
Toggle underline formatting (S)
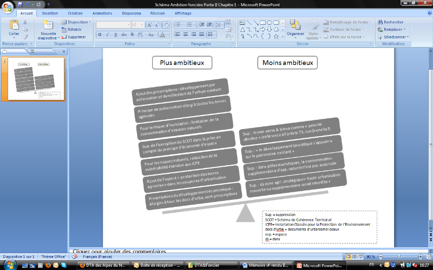[115, 35]
